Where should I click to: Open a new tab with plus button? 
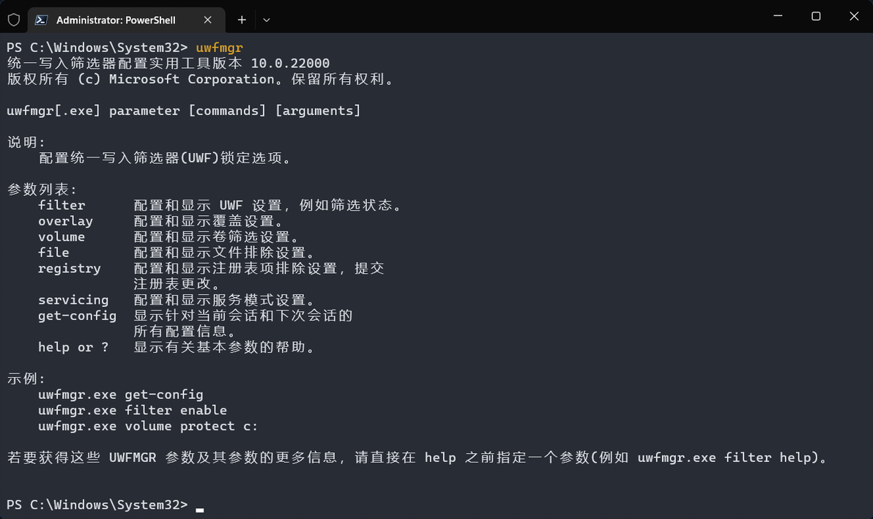pyautogui.click(x=242, y=20)
